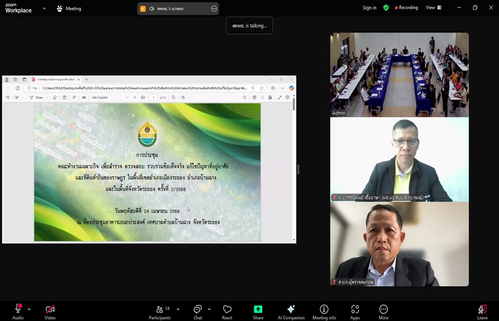Open PDF viewer settings gear
This screenshot has width=499, height=321.
pos(287,97)
